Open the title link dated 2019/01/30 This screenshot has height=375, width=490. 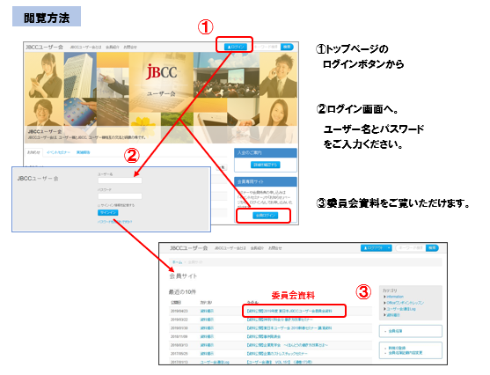(x=289, y=328)
